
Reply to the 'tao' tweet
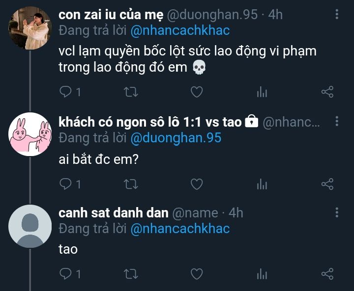point(65,274)
